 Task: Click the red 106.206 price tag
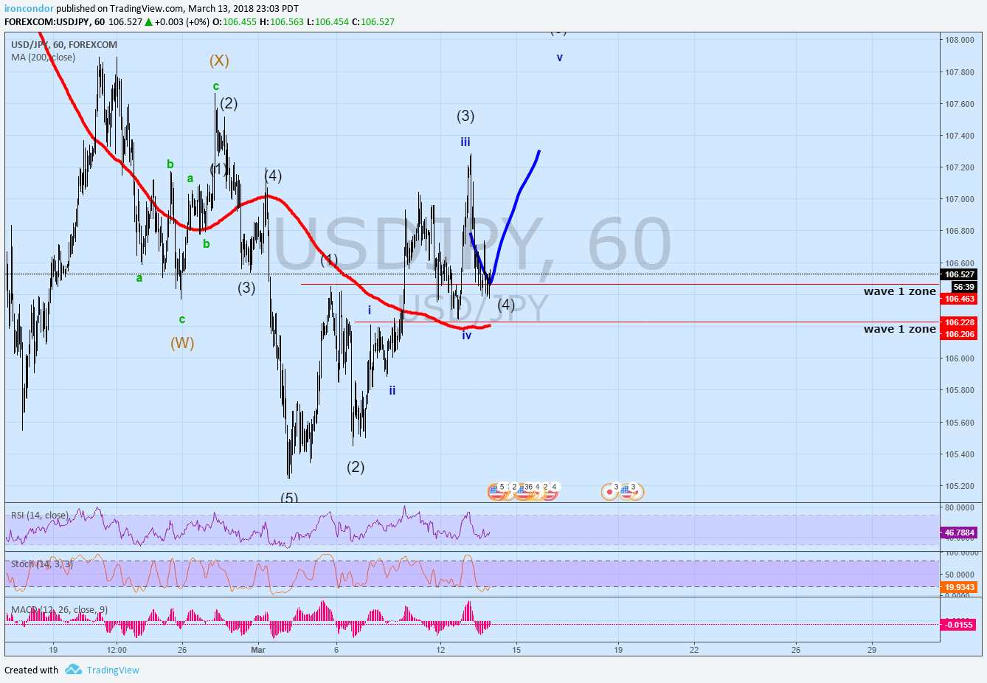960,334
